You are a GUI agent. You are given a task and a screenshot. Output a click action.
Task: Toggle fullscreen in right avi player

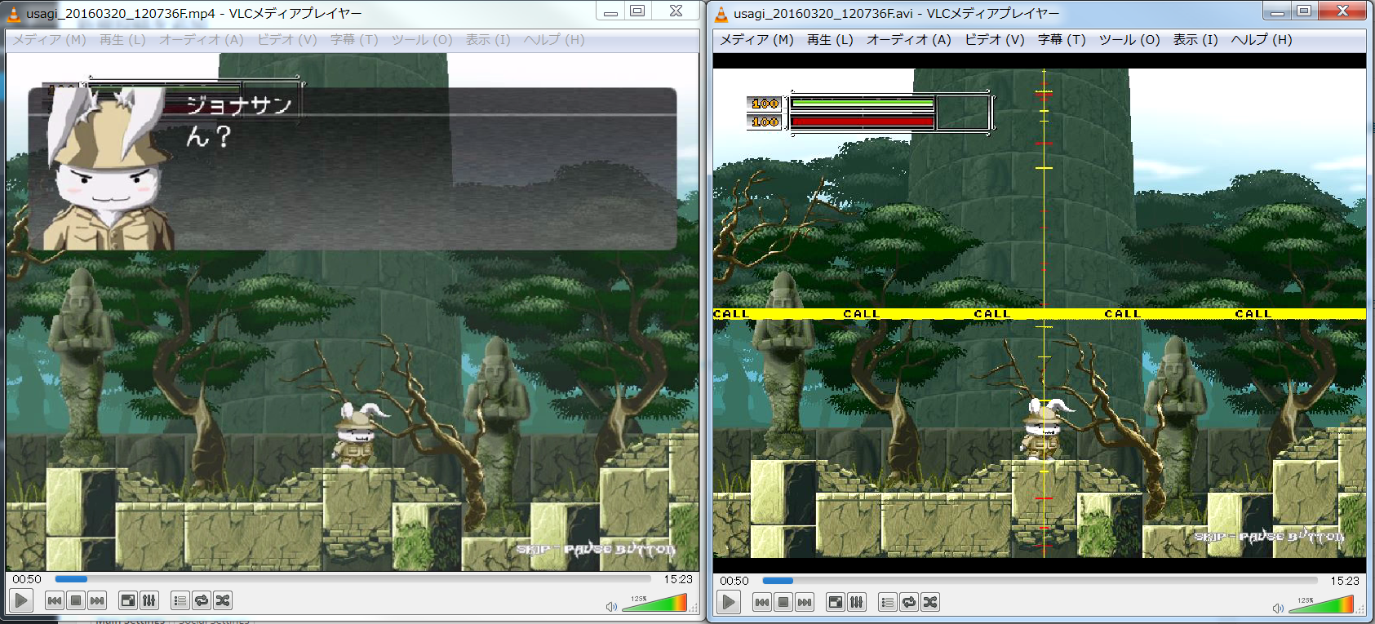pos(836,602)
